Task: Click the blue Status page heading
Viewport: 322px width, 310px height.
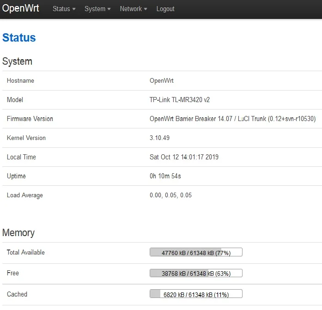Action: pyautogui.click(x=19, y=37)
